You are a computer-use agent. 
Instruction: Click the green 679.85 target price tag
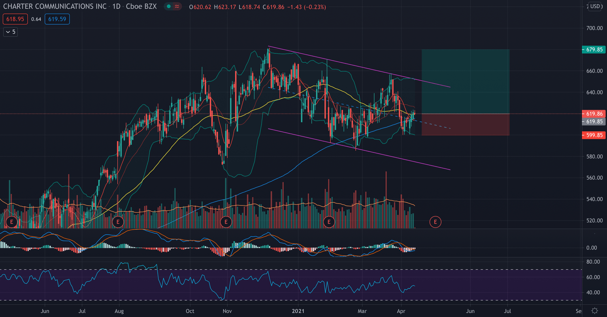tap(594, 50)
